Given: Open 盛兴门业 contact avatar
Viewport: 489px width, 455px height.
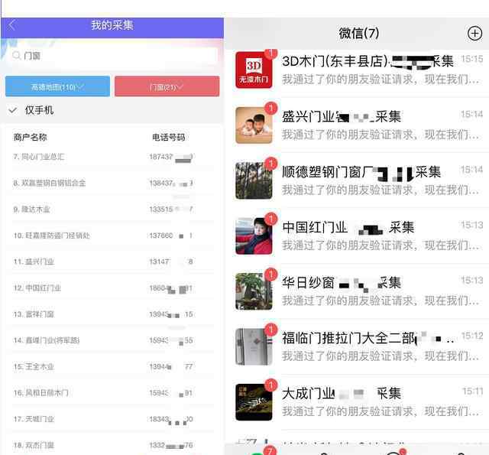Looking at the screenshot, I should tap(254, 125).
